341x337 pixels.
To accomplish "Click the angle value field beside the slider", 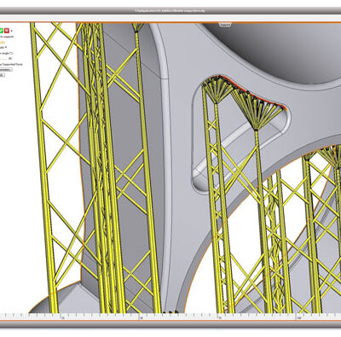I will pyautogui.click(x=10, y=58).
